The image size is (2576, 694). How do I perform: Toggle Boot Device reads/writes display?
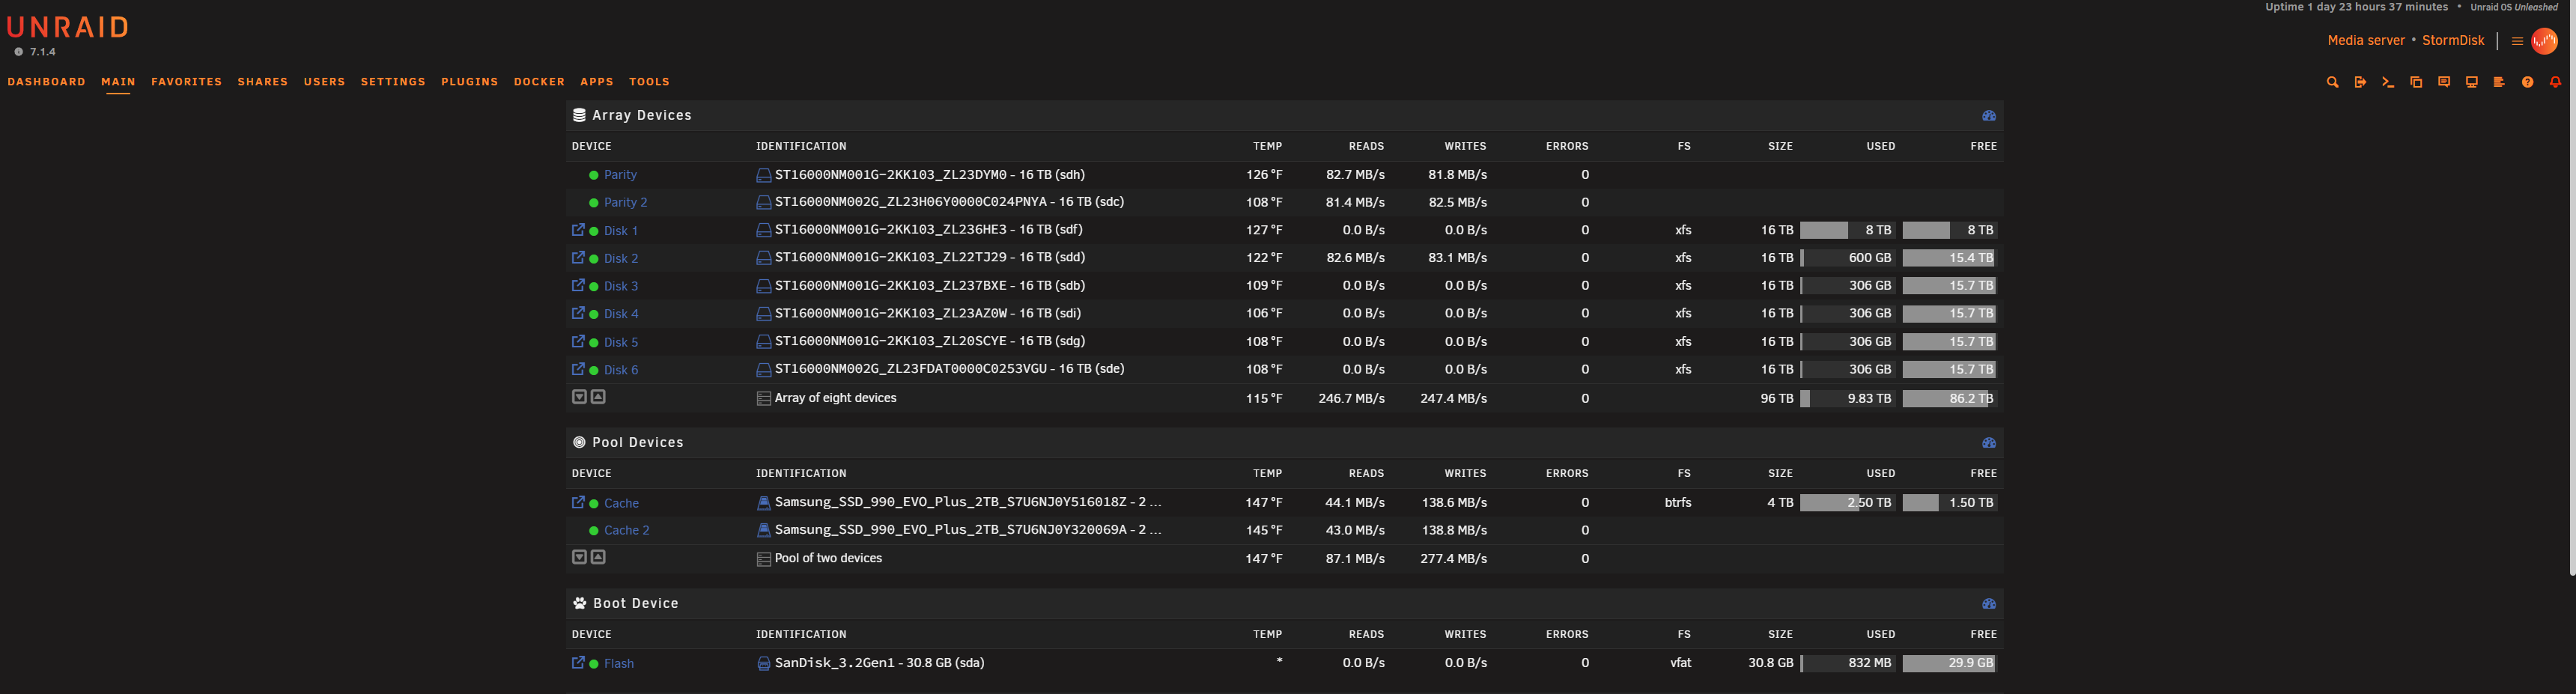pyautogui.click(x=1988, y=604)
